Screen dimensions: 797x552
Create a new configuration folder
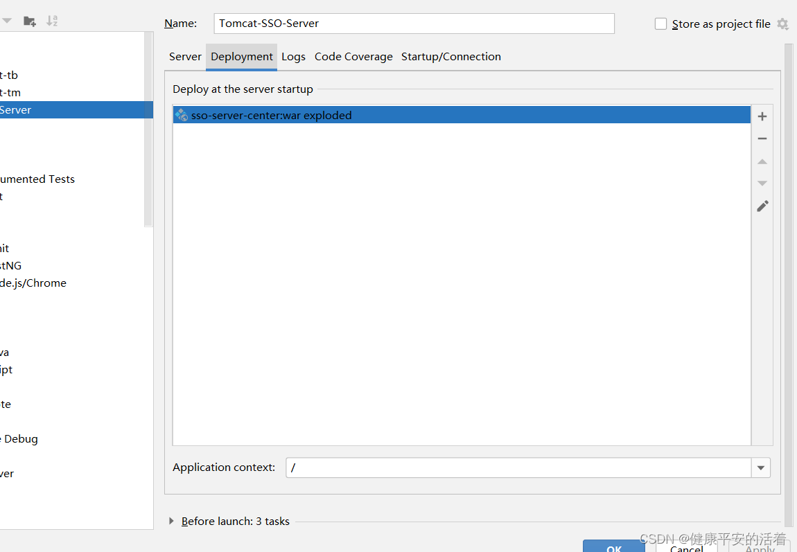point(29,20)
